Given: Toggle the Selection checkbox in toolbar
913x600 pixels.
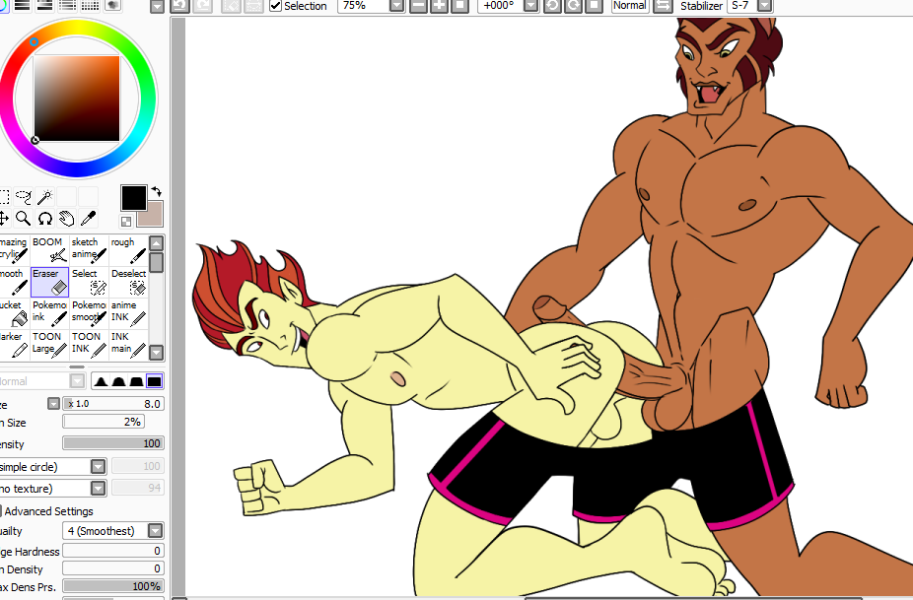Looking at the screenshot, I should [275, 6].
